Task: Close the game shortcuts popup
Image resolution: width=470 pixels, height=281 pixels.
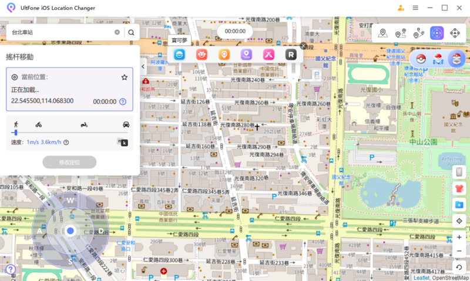Action: [x=303, y=46]
